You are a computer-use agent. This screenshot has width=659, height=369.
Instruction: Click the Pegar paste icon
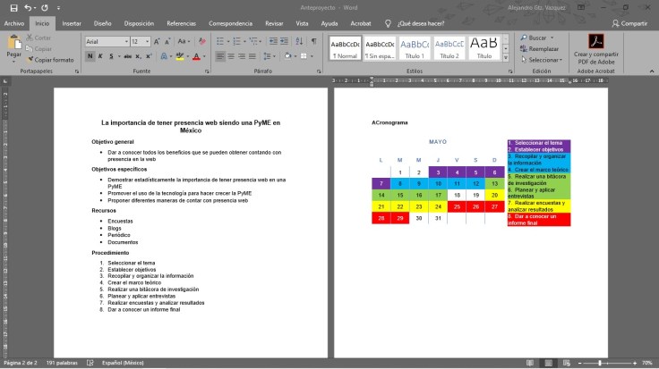click(x=13, y=42)
